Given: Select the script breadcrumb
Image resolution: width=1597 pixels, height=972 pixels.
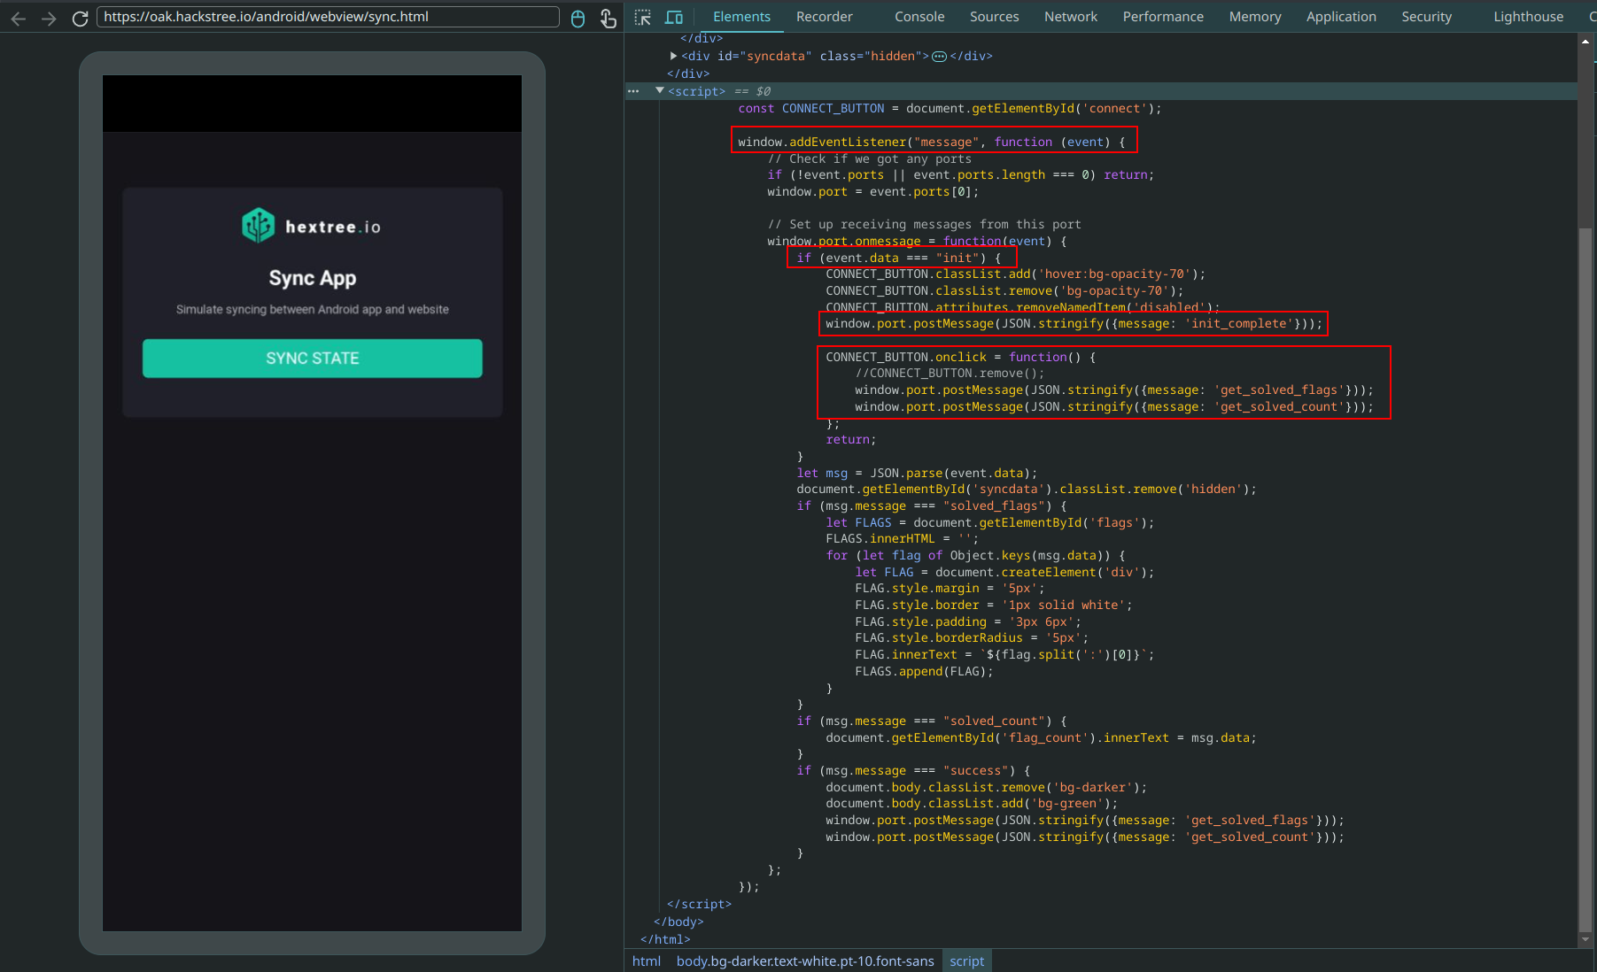Looking at the screenshot, I should [966, 960].
